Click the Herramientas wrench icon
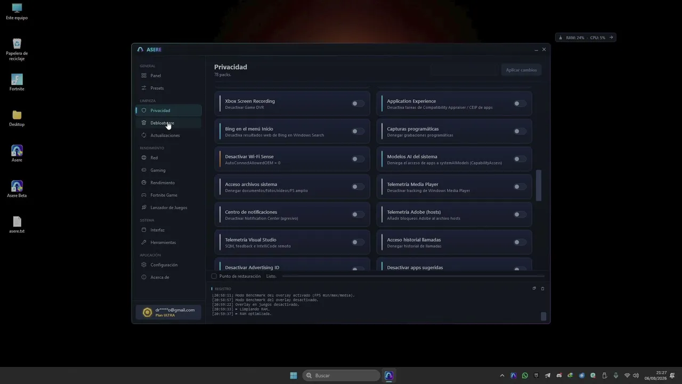The width and height of the screenshot is (682, 384). click(144, 242)
